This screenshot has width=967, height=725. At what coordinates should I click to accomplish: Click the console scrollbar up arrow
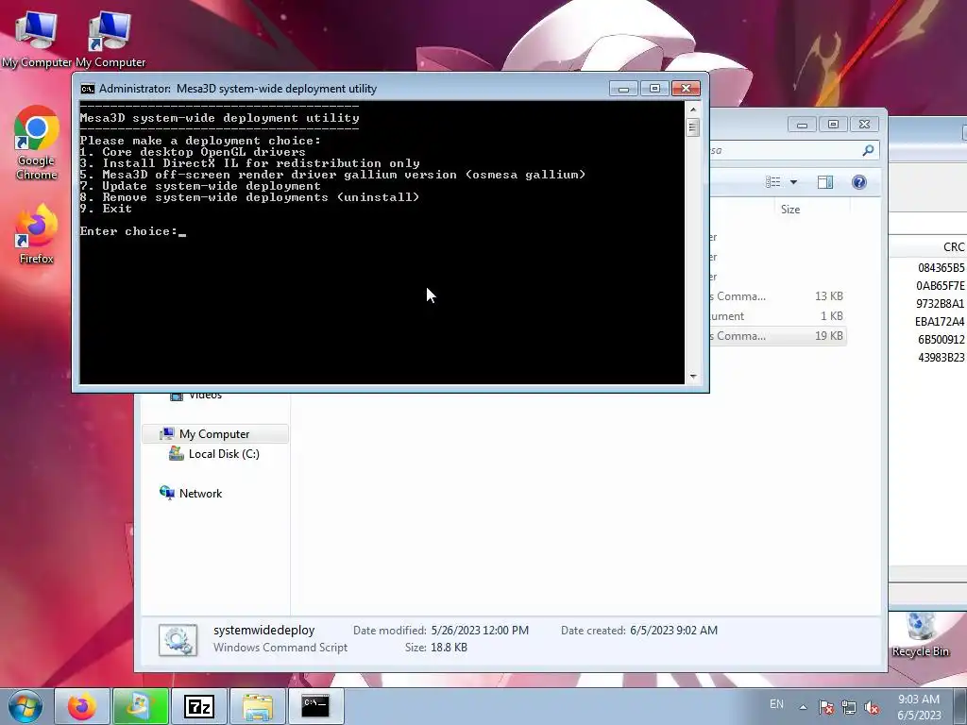pyautogui.click(x=693, y=110)
